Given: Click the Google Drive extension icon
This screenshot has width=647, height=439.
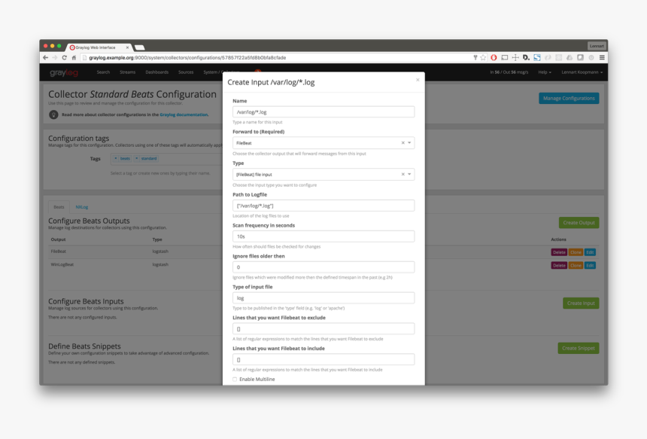Looking at the screenshot, I should pos(570,58).
